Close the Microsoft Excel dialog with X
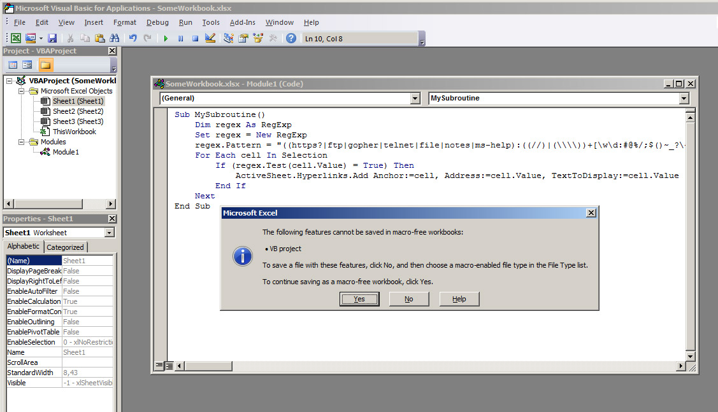718x412 pixels. pos(591,213)
